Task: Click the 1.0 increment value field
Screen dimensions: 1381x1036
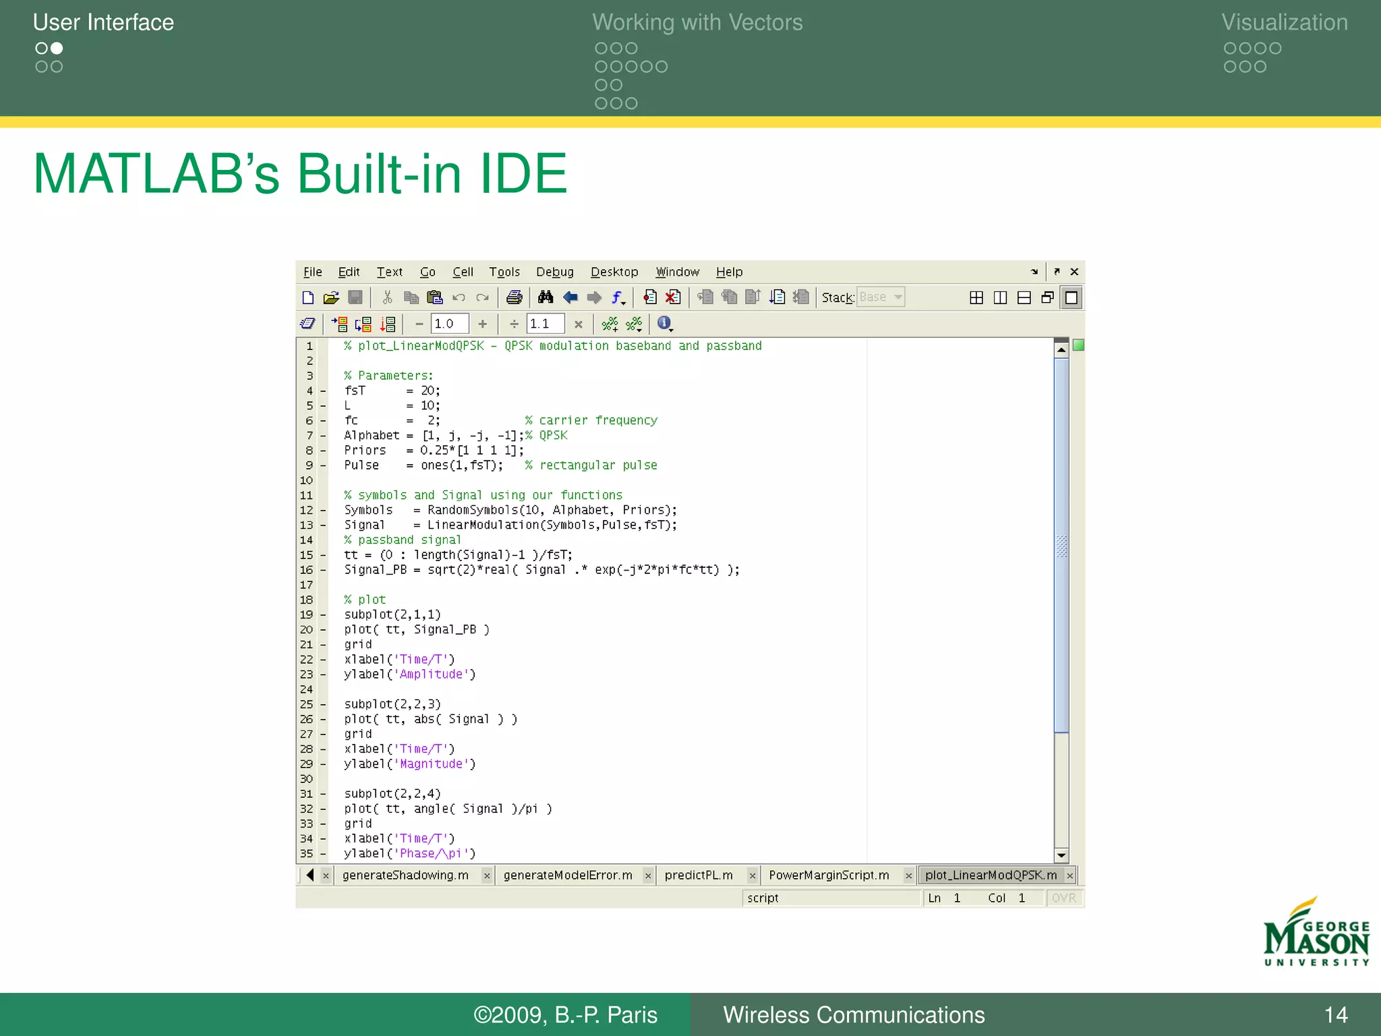Action: (450, 324)
